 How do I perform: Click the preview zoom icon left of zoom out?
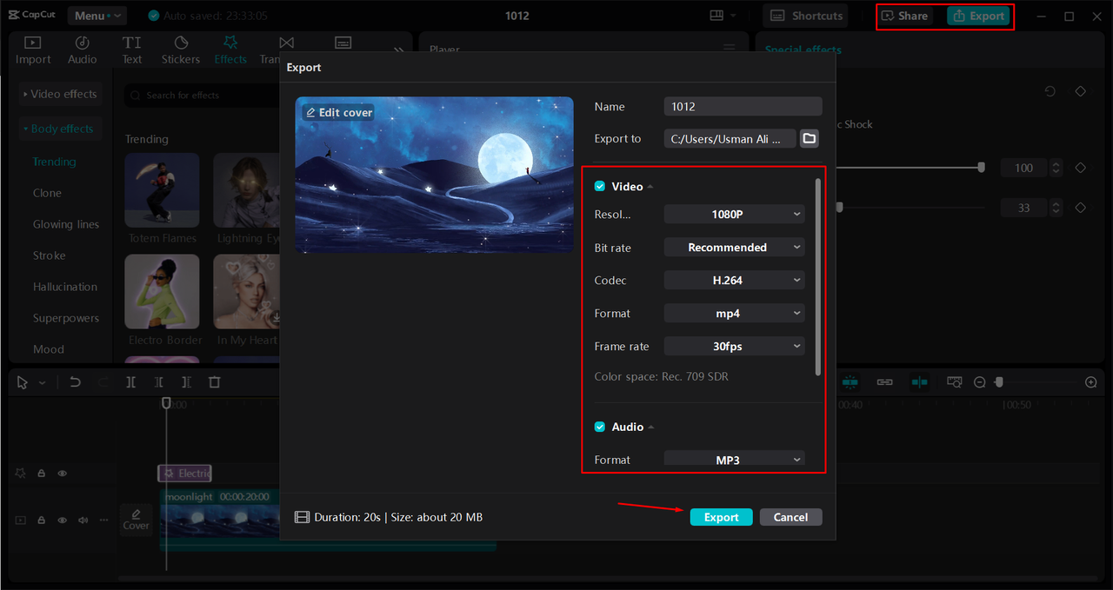click(955, 382)
